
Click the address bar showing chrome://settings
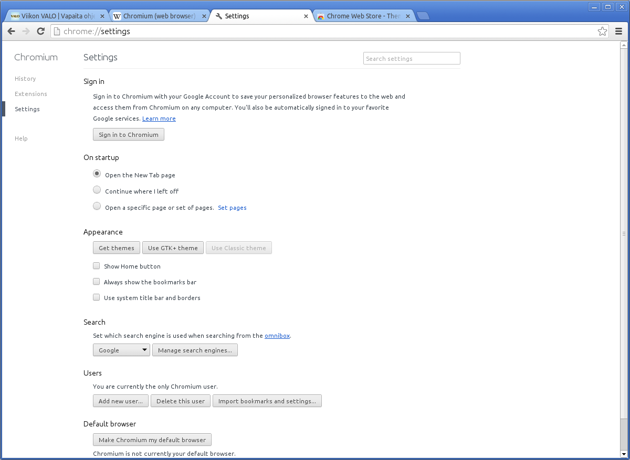click(329, 31)
